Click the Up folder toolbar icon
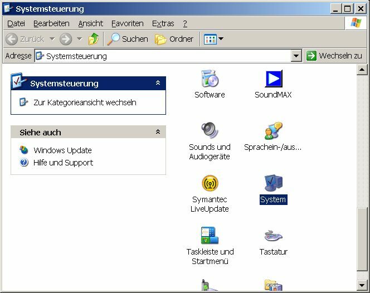This screenshot has height=293, width=370. tap(94, 39)
